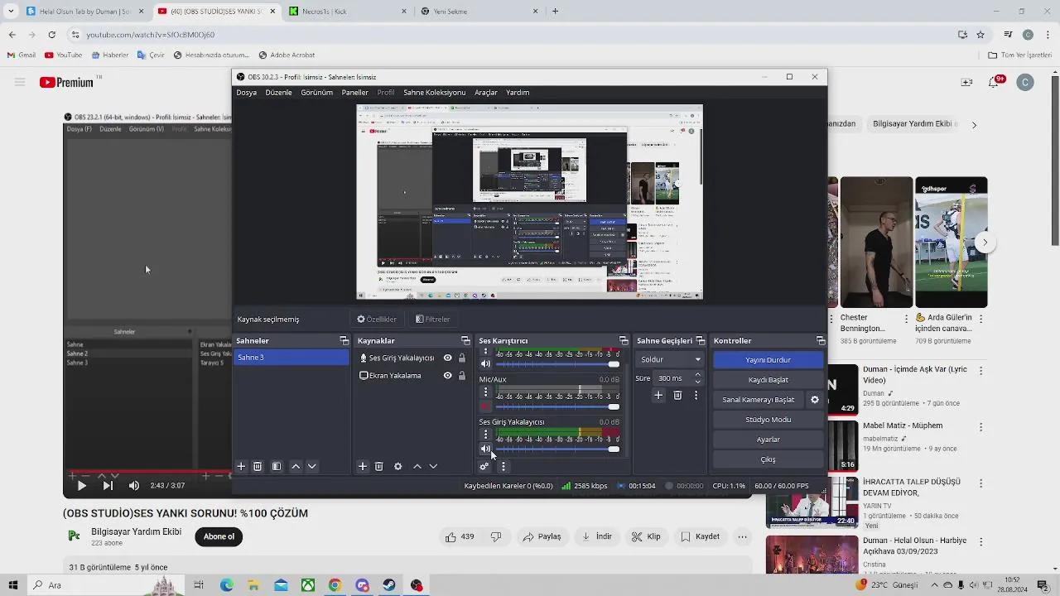Open the Soldur transition dropdown
Image resolution: width=1060 pixels, height=596 pixels.
669,359
